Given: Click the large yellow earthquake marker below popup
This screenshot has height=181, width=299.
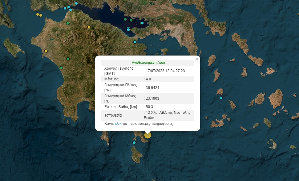Looking at the screenshot, I should (148, 135).
